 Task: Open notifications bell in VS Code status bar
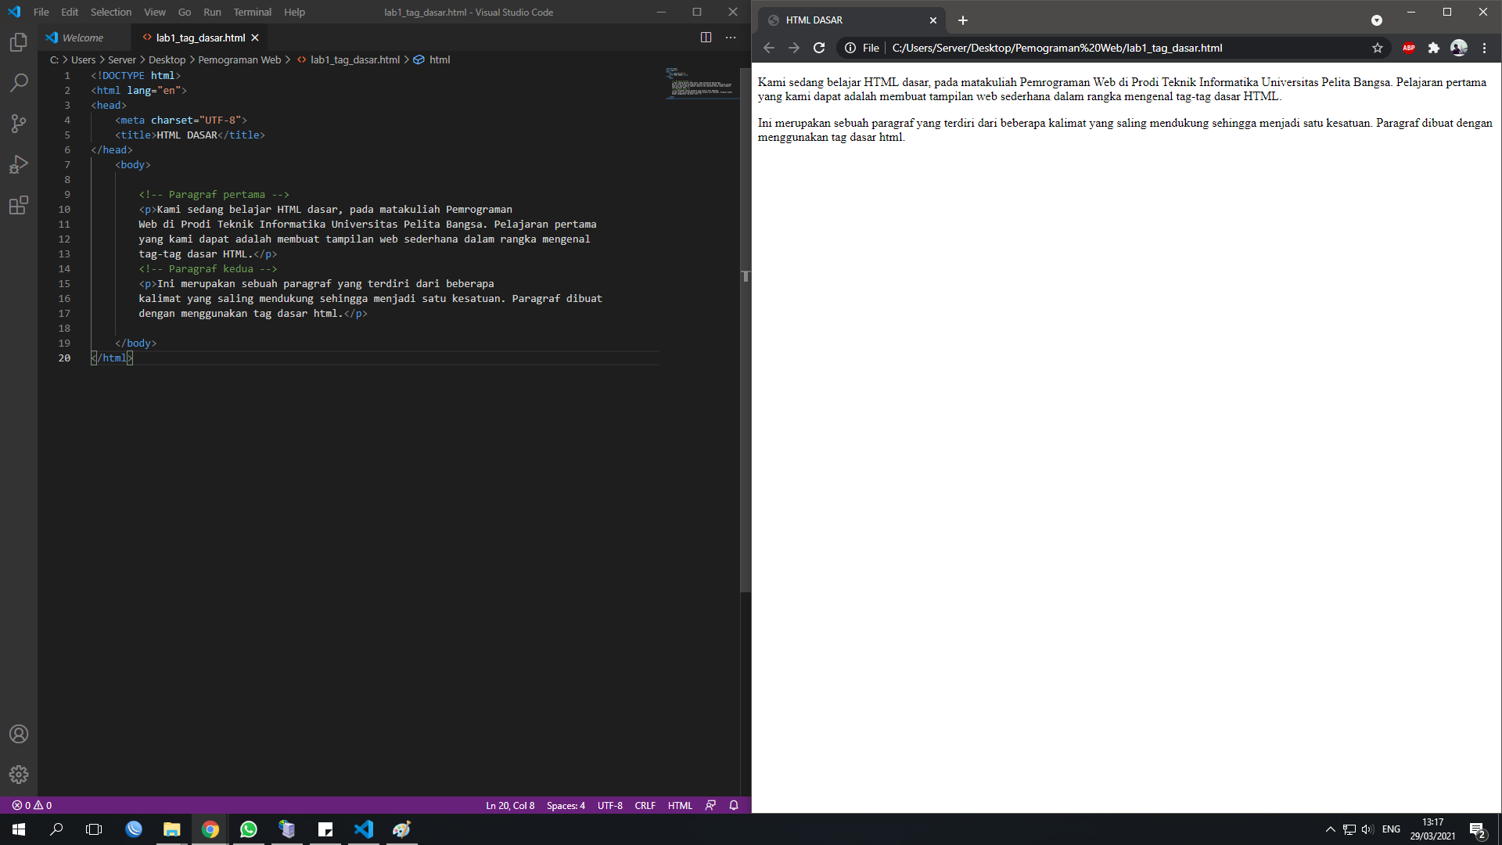(x=734, y=805)
